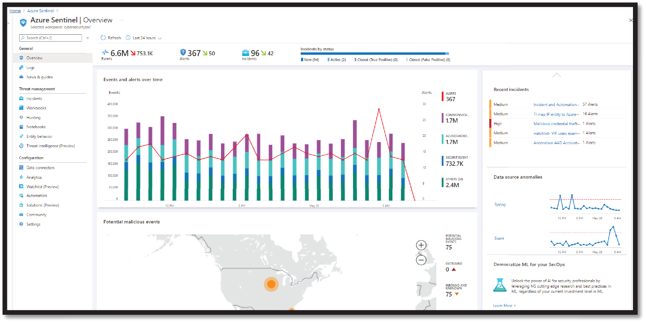Click the Events pulse icon in summary bar

coord(105,53)
